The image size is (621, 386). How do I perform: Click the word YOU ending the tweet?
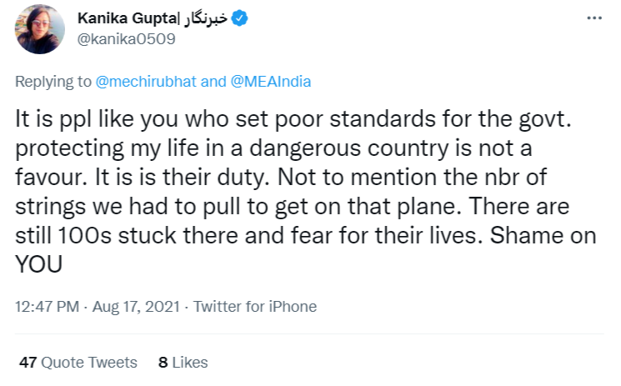[x=39, y=264]
